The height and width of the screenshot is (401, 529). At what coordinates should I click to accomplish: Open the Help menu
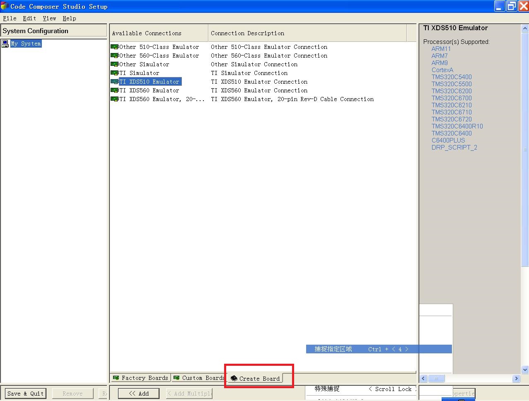pos(69,18)
